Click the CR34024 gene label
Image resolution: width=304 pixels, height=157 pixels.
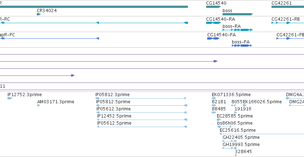(x=47, y=11)
